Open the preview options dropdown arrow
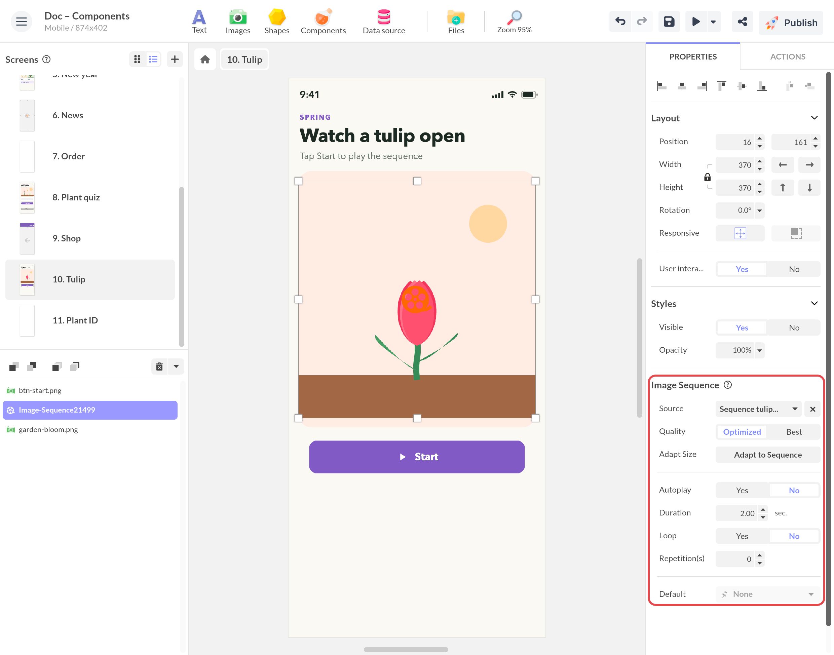Viewport: 834px width, 655px height. click(x=713, y=22)
